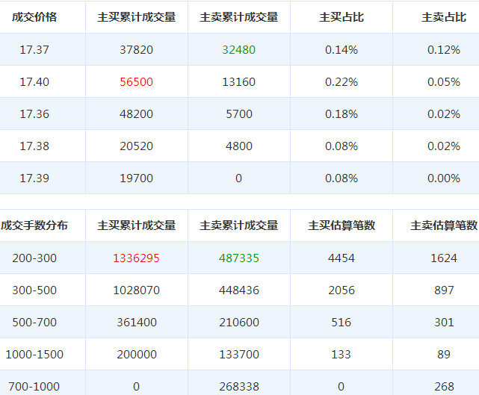The width and height of the screenshot is (479, 395).
Task: Select the buy volume value 1028070
Action: pyautogui.click(x=137, y=290)
